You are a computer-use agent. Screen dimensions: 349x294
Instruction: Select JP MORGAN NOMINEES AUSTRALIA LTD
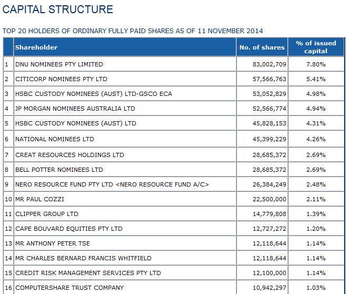(x=75, y=109)
